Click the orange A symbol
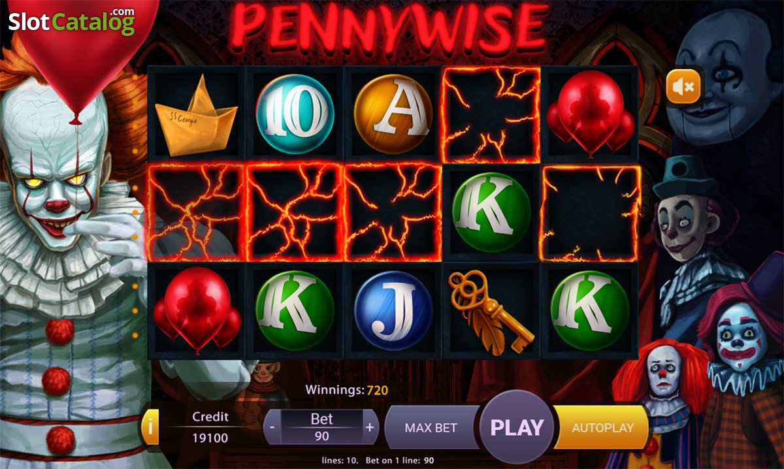 pyautogui.click(x=394, y=114)
